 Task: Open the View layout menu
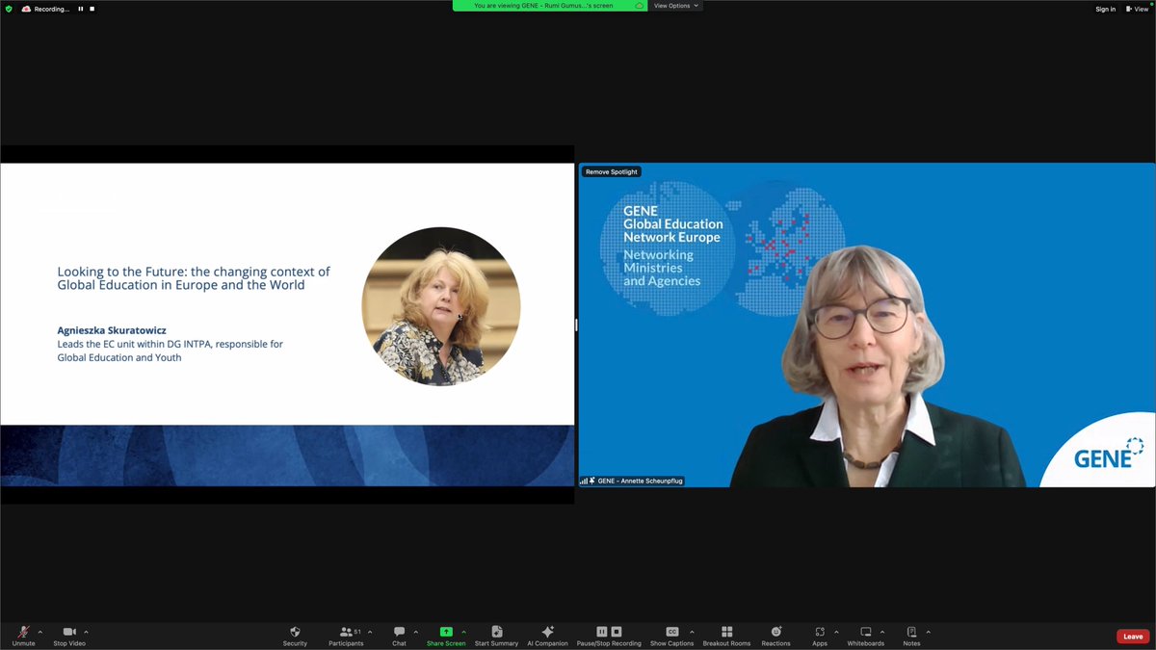[x=1140, y=9]
